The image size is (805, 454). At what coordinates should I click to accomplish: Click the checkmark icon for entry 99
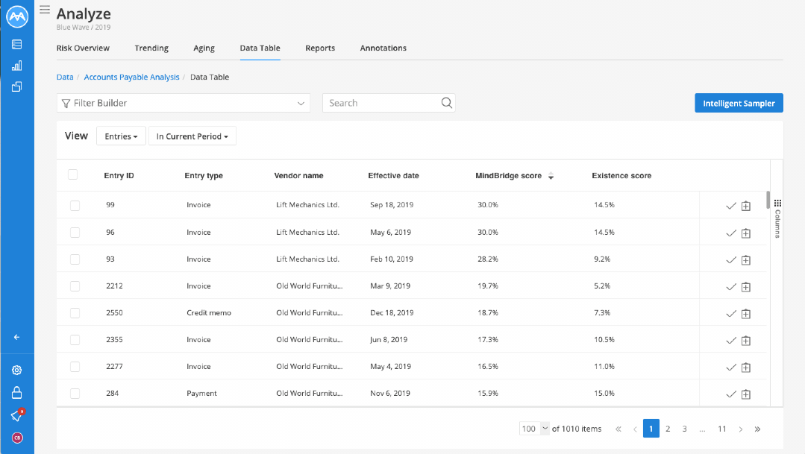click(x=731, y=206)
